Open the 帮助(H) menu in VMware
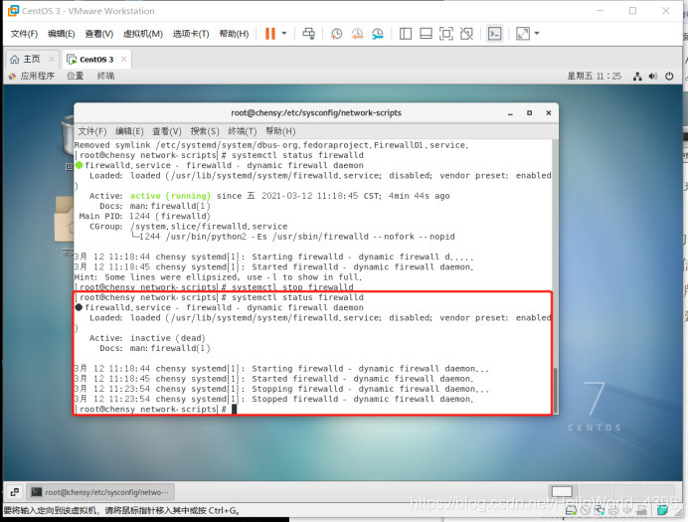Image resolution: width=688 pixels, height=522 pixels. [x=234, y=34]
